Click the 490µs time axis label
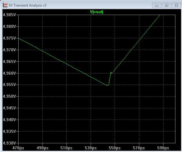Image resolution: width=182 pixels, height=152 pixels. (43, 148)
